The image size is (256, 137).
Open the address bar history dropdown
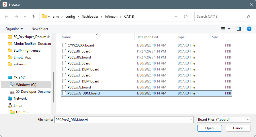[x=176, y=17]
